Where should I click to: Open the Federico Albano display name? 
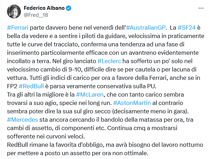click(x=44, y=8)
